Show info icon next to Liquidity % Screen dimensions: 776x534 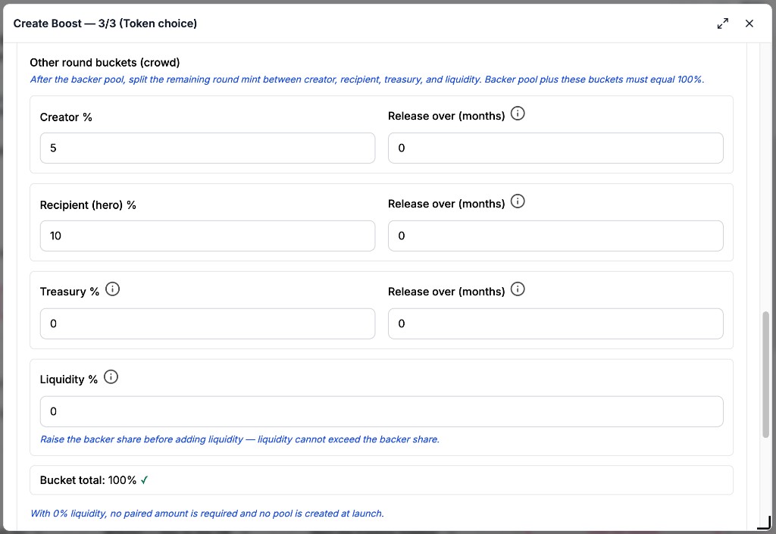pyautogui.click(x=111, y=377)
